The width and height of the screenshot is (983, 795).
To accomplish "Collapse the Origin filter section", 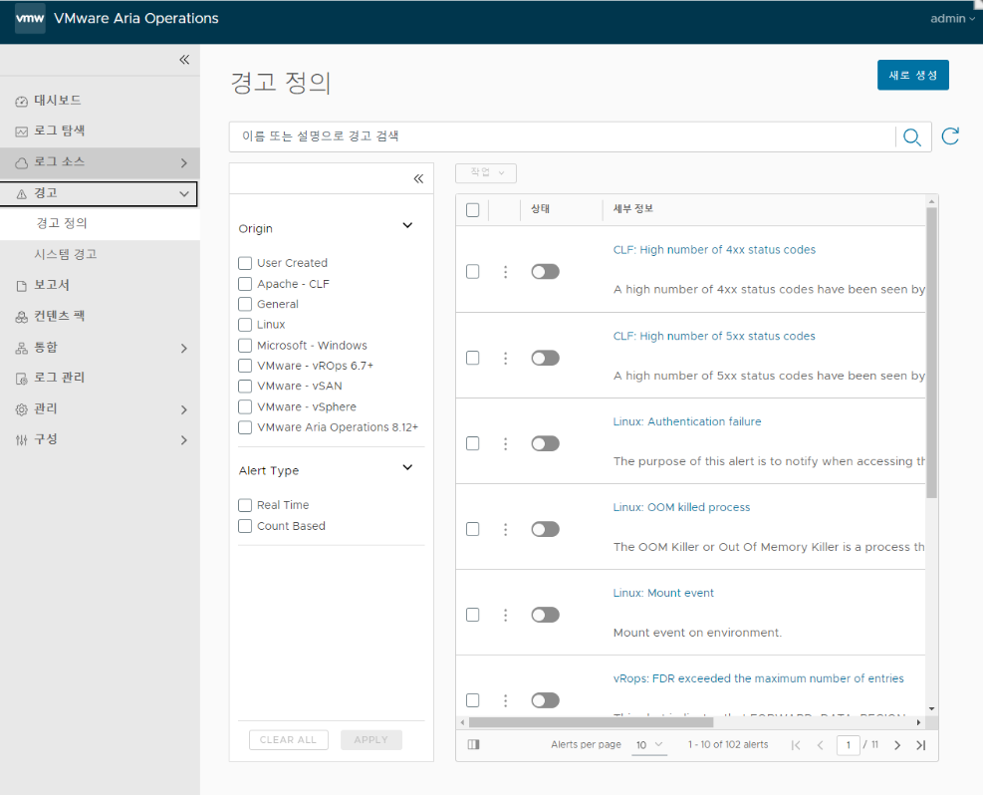I will tap(407, 226).
